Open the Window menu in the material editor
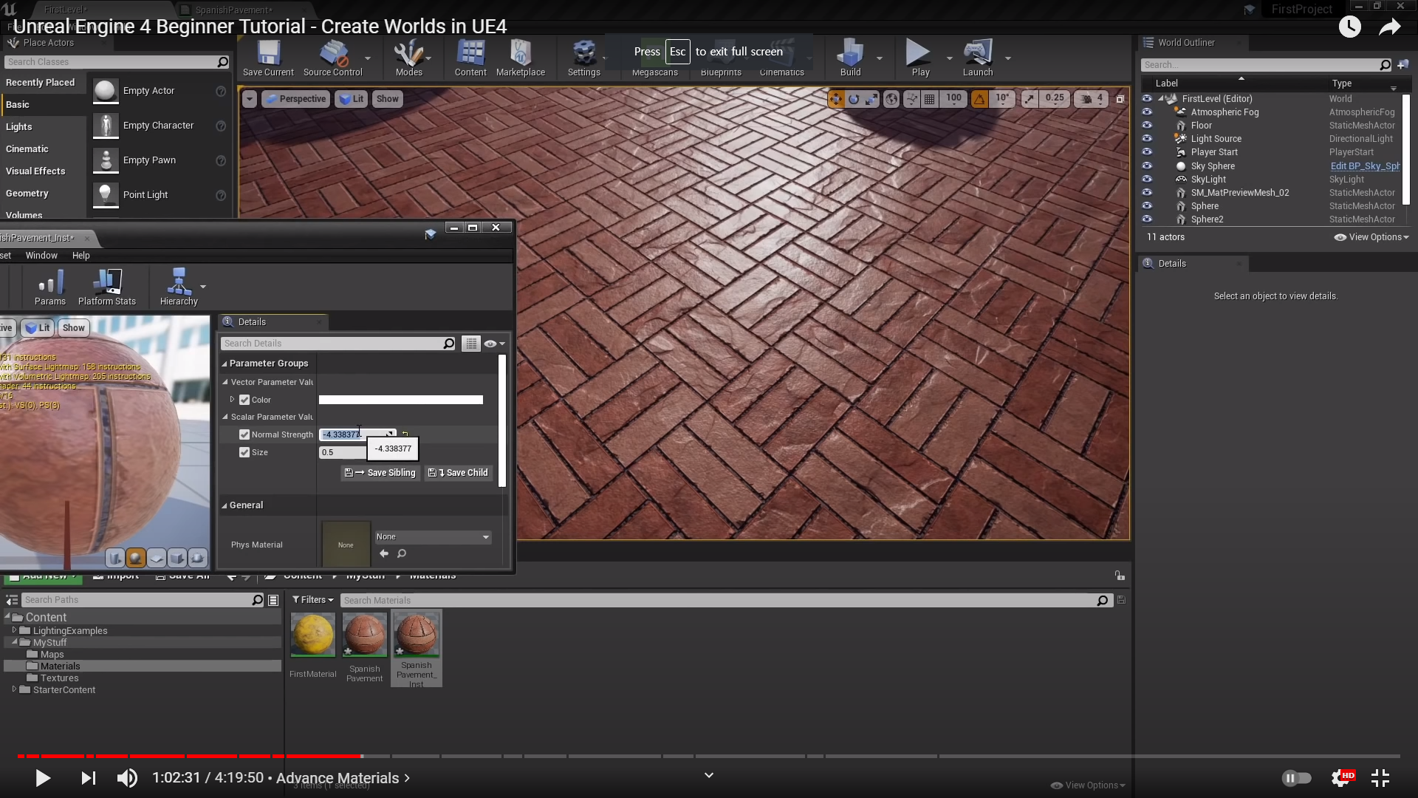The image size is (1418, 798). [x=41, y=256]
